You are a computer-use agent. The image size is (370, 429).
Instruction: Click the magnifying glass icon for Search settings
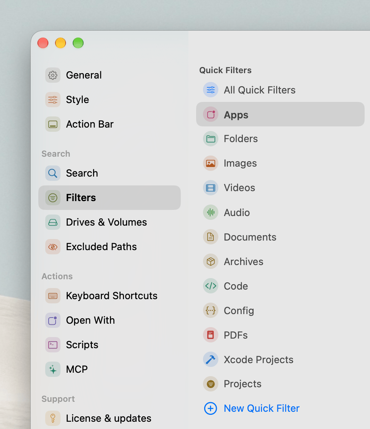click(x=53, y=173)
